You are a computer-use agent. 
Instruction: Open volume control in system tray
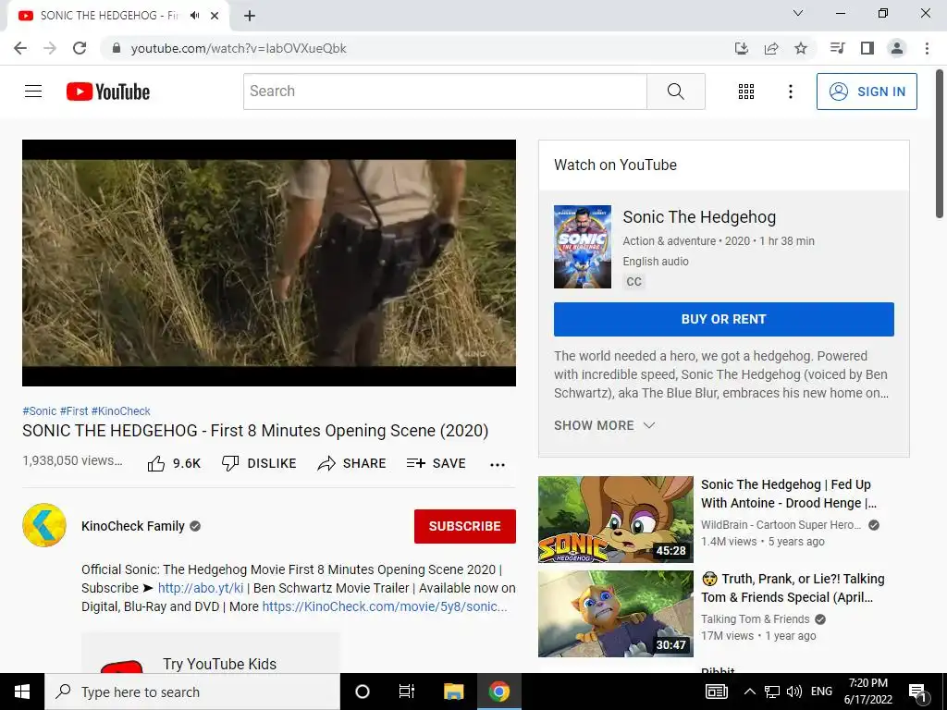click(x=794, y=692)
